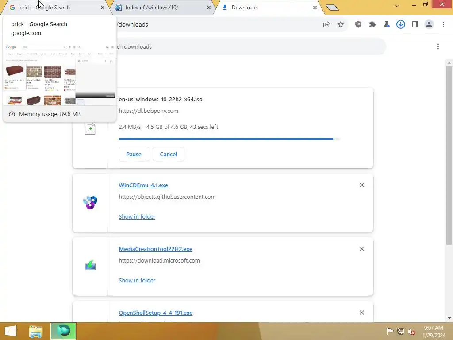Image resolution: width=453 pixels, height=340 pixels.
Task: Close the Downloads tab
Action: (315, 8)
